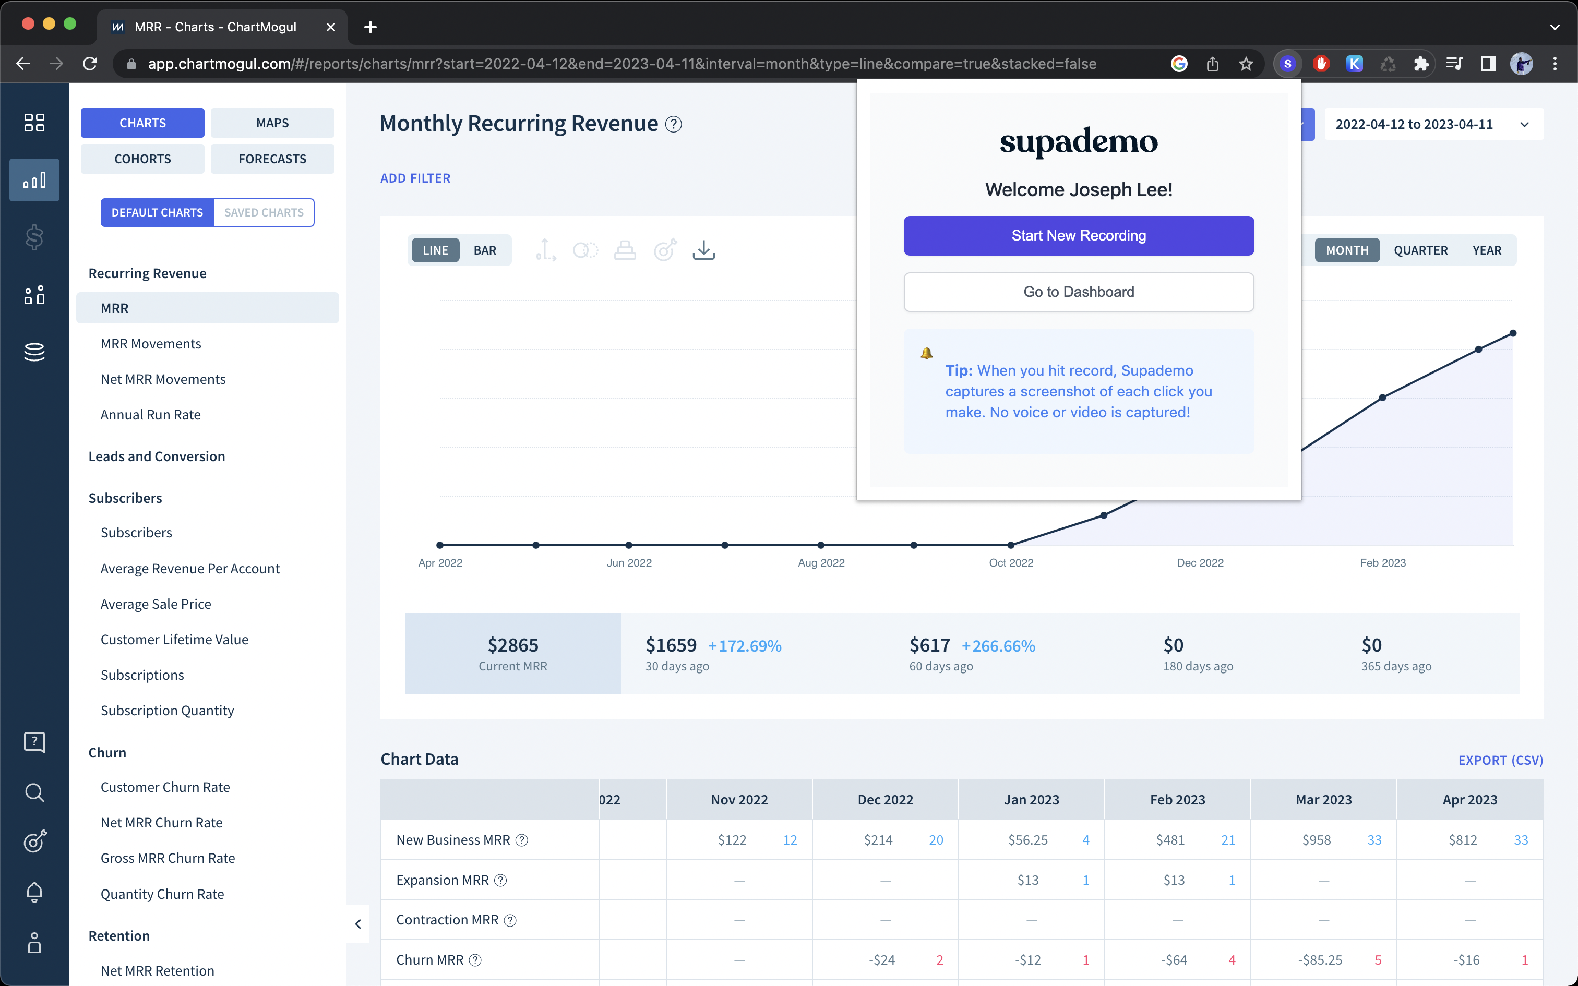Click the 33 customers count under Apr 2023
This screenshot has height=986, width=1578.
click(x=1521, y=840)
